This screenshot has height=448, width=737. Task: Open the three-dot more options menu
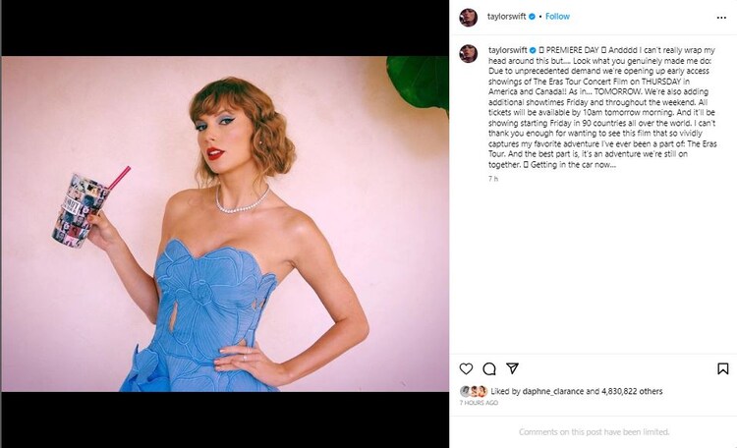tap(723, 17)
